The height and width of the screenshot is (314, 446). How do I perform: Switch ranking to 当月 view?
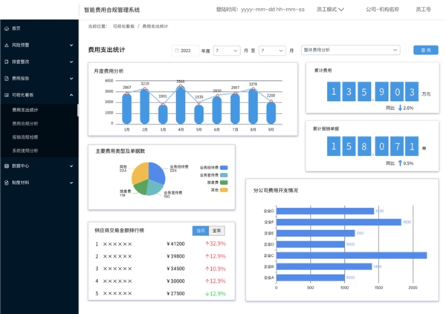200,231
